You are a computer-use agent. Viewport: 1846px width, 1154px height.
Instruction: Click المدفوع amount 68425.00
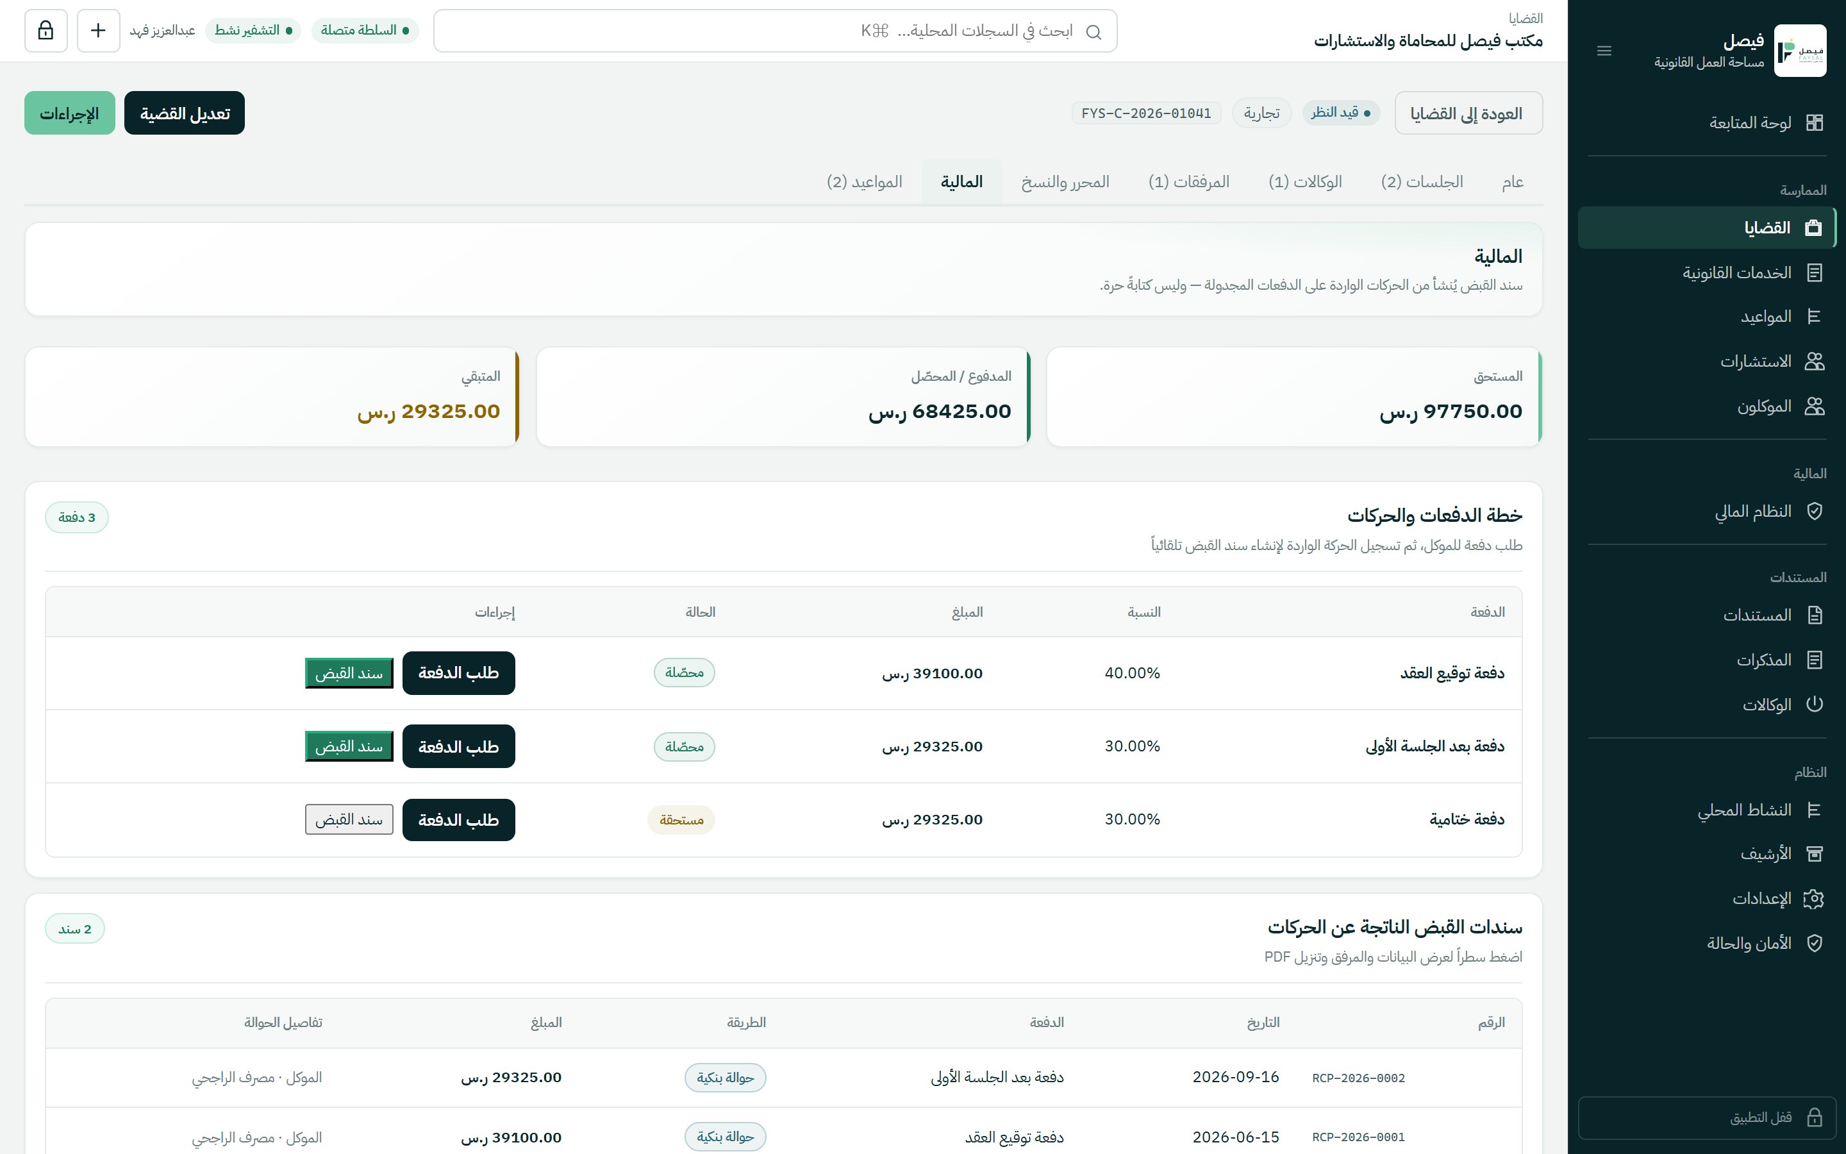pos(940,412)
